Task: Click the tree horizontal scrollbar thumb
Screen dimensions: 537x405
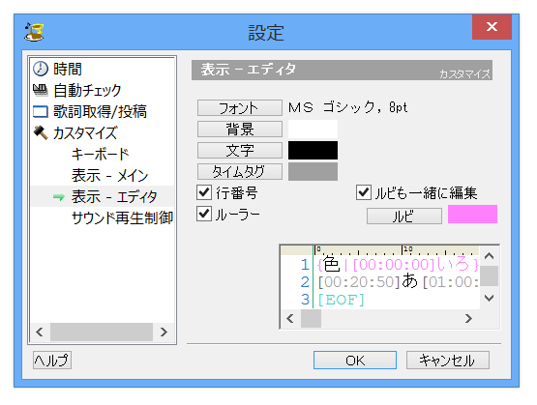Action: tap(102, 332)
